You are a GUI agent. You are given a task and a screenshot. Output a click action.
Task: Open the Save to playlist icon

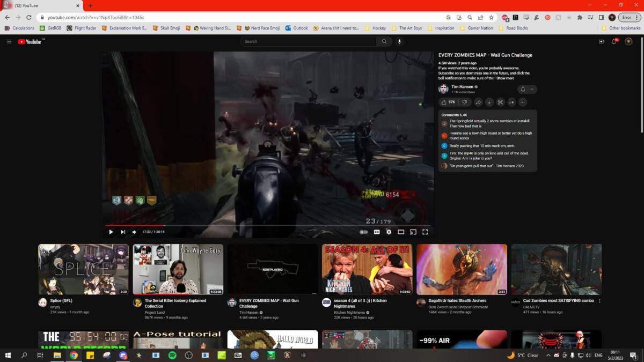pyautogui.click(x=512, y=102)
